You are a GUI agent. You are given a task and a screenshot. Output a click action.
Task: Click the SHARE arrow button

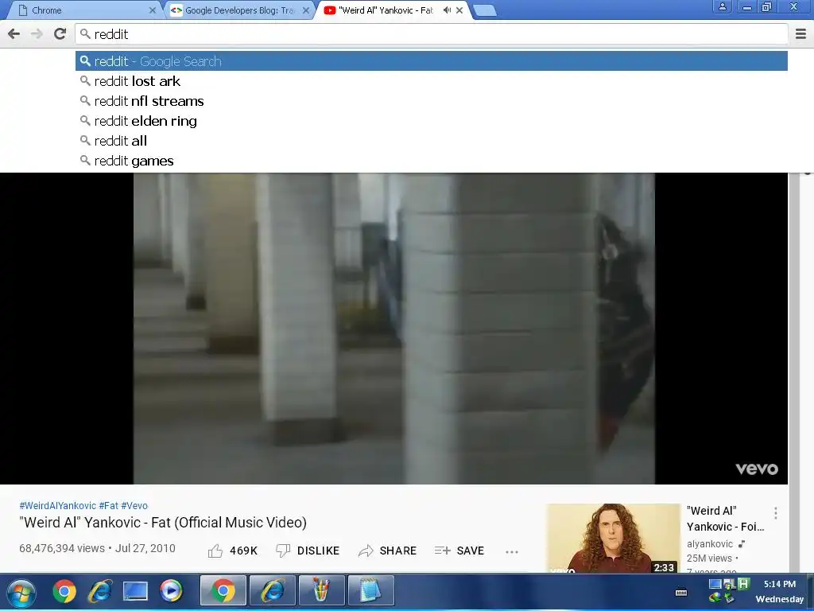(x=387, y=551)
